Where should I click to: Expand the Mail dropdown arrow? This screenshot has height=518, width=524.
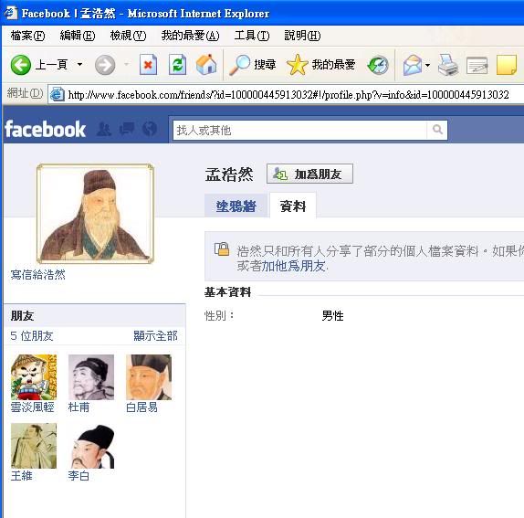click(x=427, y=65)
